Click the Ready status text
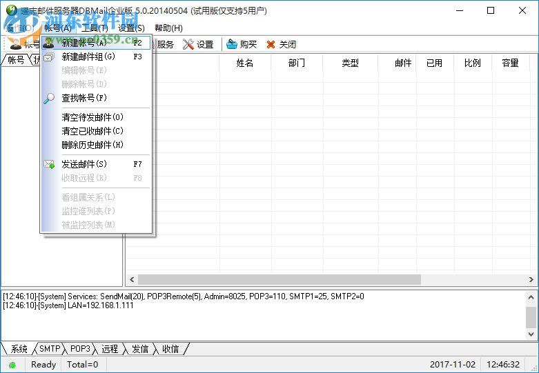Viewport: 539px width, 373px height. pos(43,365)
